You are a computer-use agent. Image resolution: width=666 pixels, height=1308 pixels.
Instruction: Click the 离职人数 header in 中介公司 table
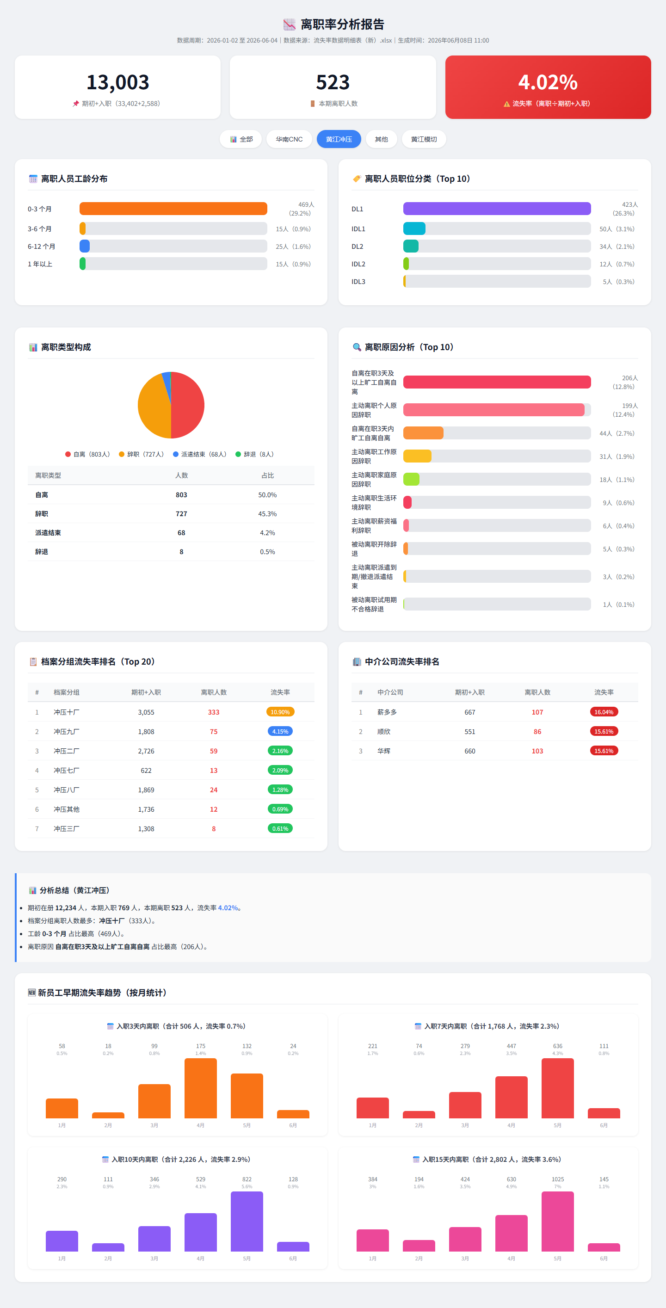coord(537,692)
